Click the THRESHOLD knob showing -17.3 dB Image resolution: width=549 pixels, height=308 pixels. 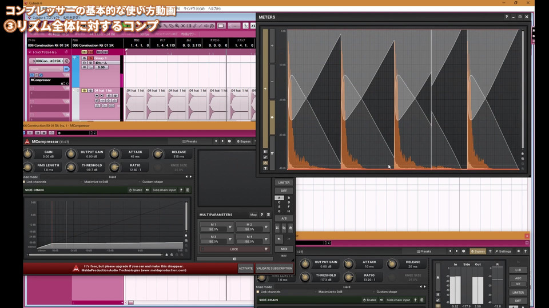(305, 277)
